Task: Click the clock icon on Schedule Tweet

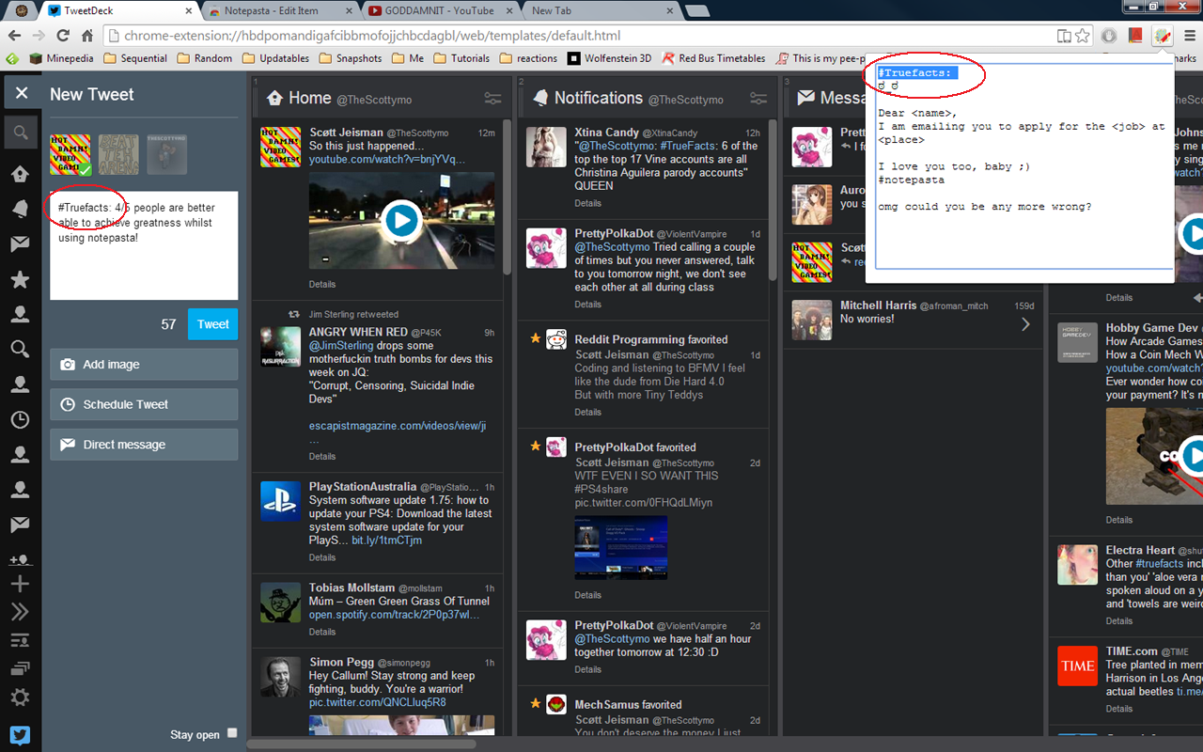Action: click(x=68, y=405)
